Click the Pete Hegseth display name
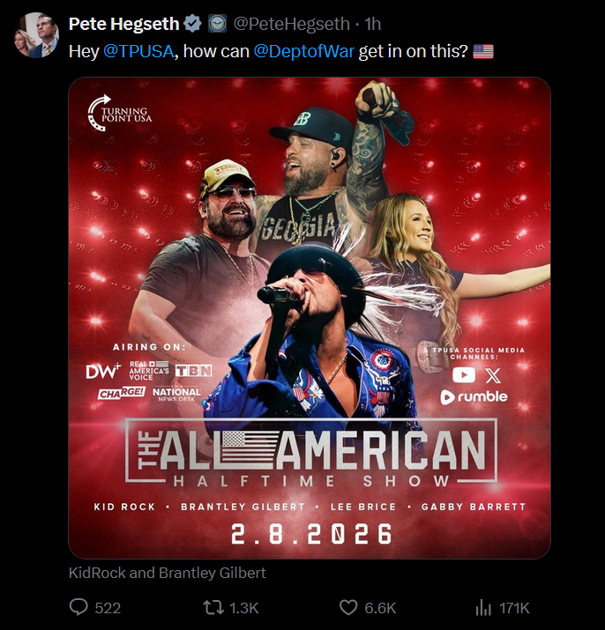Screen dimensions: 605x630 coord(123,24)
